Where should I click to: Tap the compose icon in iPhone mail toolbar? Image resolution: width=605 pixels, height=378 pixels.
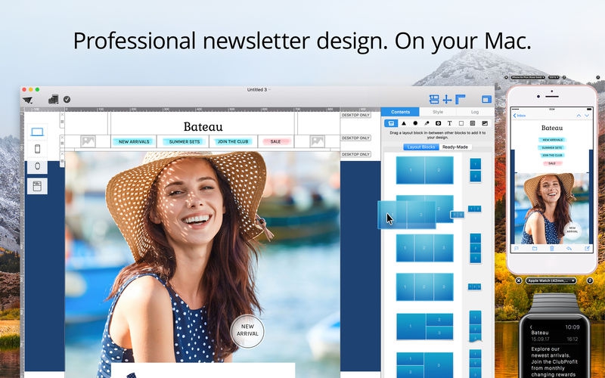tap(587, 249)
